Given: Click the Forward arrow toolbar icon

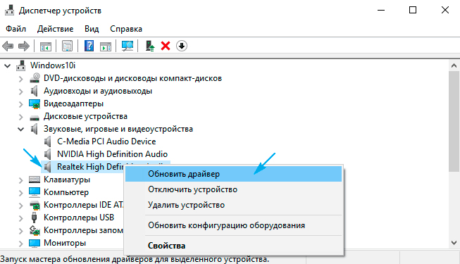Looking at the screenshot, I should 24,46.
